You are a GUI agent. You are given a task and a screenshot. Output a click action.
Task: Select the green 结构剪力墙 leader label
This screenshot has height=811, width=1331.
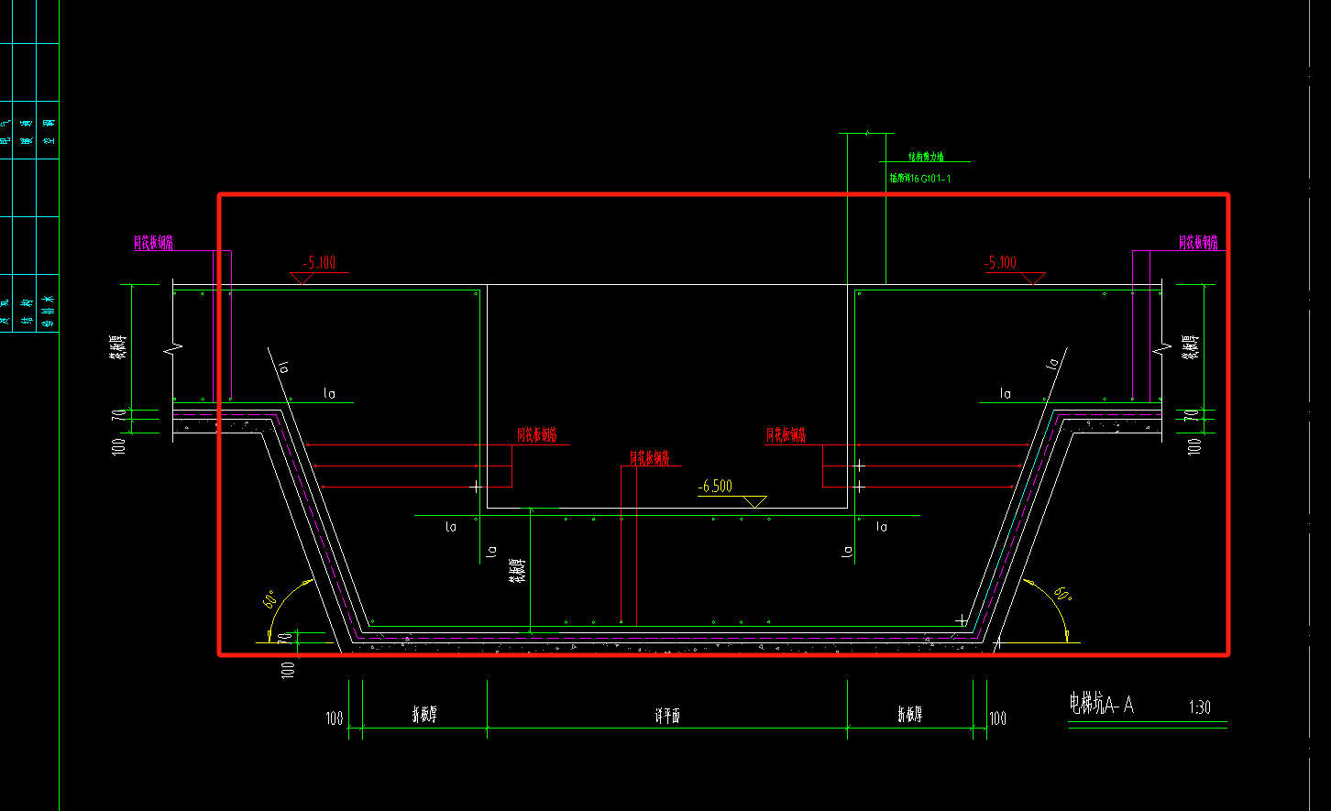pyautogui.click(x=926, y=157)
